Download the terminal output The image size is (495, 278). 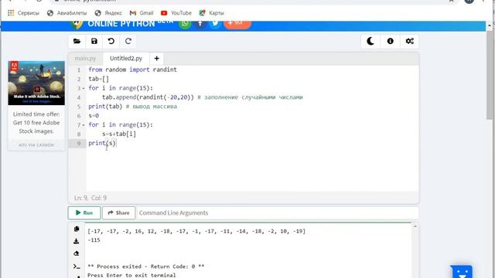[77, 242]
